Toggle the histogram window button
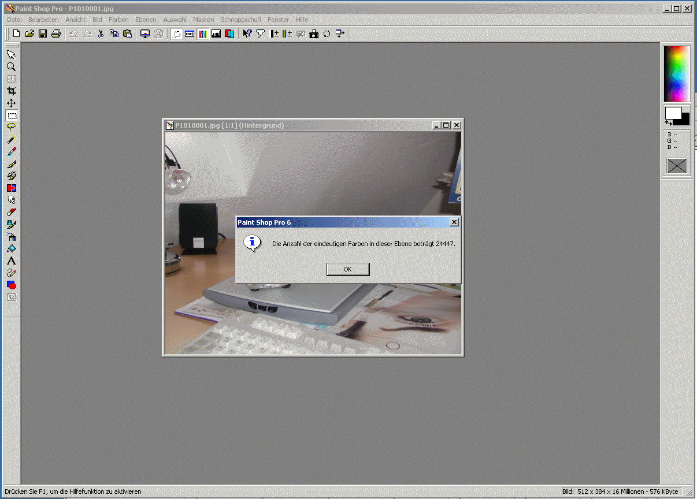Screen dimensions: 697x499 pyautogui.click(x=216, y=34)
